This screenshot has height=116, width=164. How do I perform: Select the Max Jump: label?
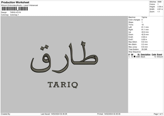tap(133, 47)
